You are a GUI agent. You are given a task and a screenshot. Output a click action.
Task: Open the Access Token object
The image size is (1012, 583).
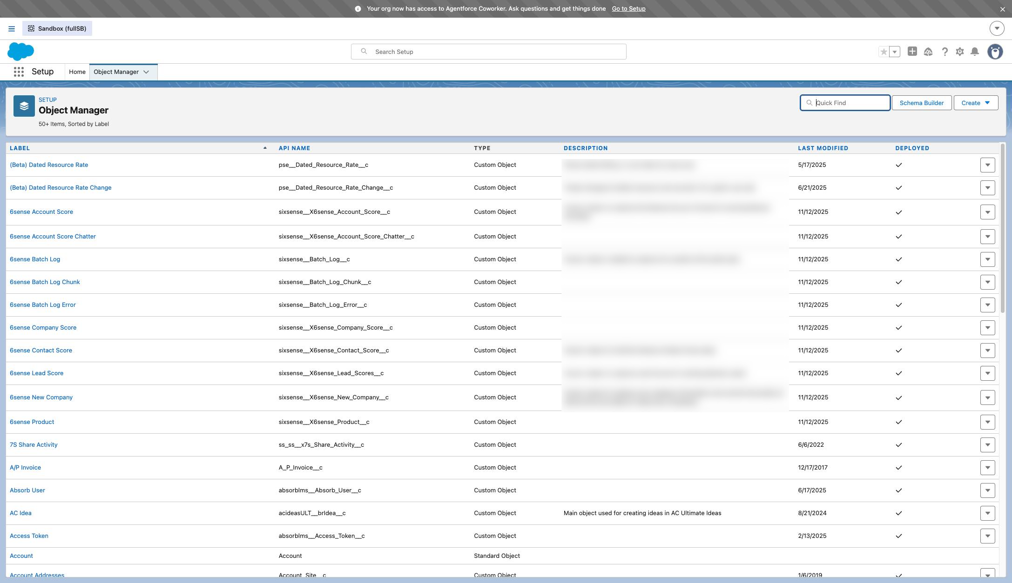[x=29, y=536]
